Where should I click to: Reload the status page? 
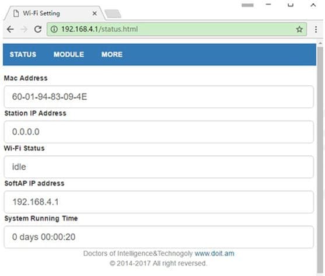coord(38,29)
